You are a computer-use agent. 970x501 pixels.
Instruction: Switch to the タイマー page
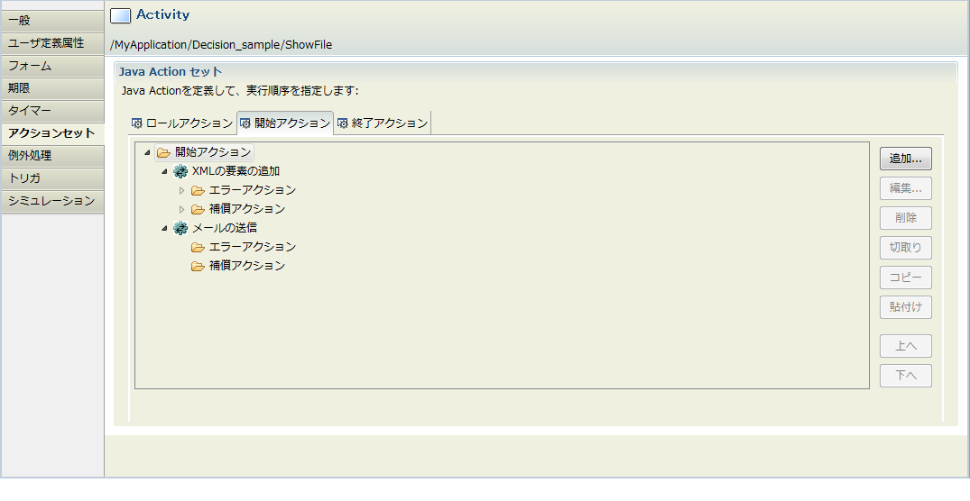[x=52, y=111]
